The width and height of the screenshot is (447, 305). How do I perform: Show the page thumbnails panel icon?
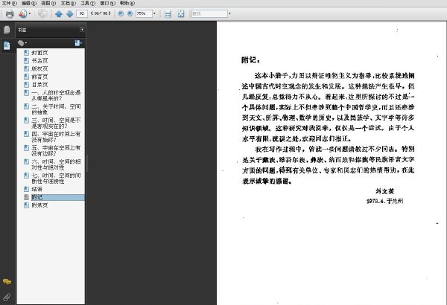[7, 30]
